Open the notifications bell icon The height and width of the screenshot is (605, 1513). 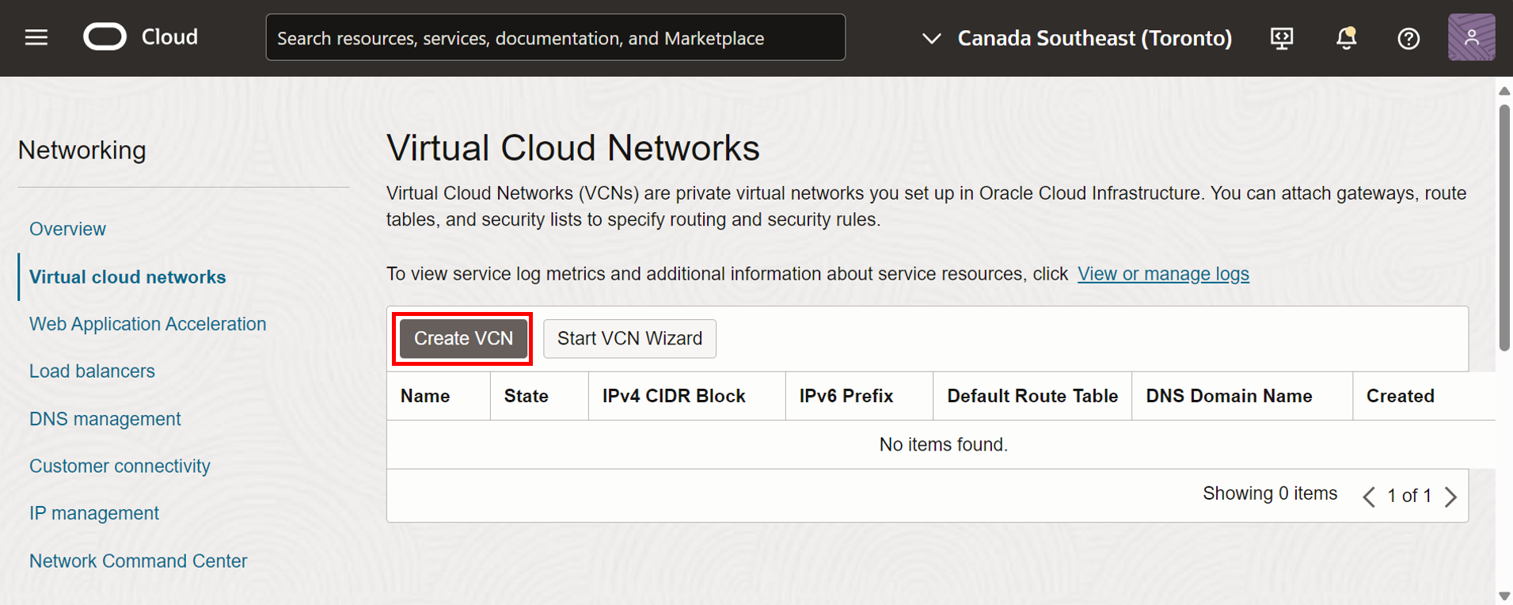(x=1346, y=38)
